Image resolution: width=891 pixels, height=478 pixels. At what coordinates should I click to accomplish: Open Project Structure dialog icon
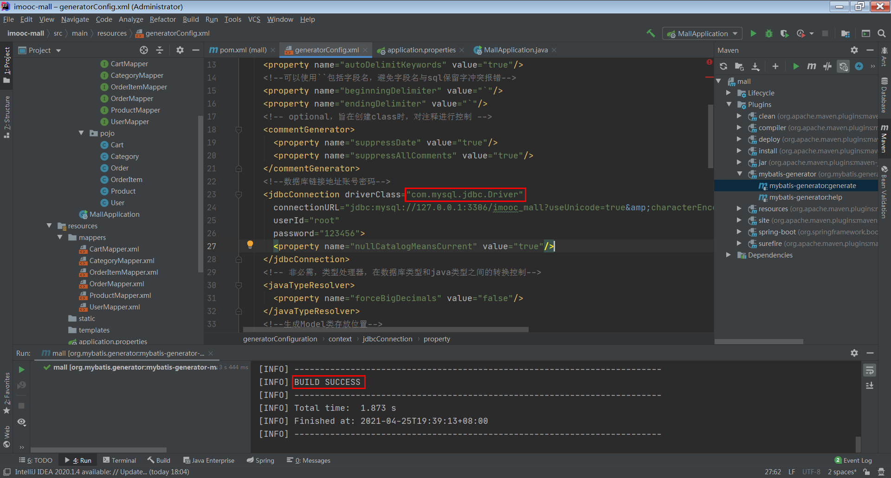[845, 33]
